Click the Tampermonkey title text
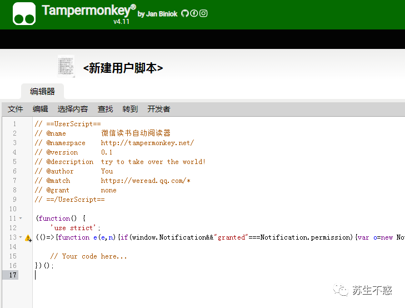Image resolution: width=405 pixels, height=308 pixels. [x=89, y=11]
